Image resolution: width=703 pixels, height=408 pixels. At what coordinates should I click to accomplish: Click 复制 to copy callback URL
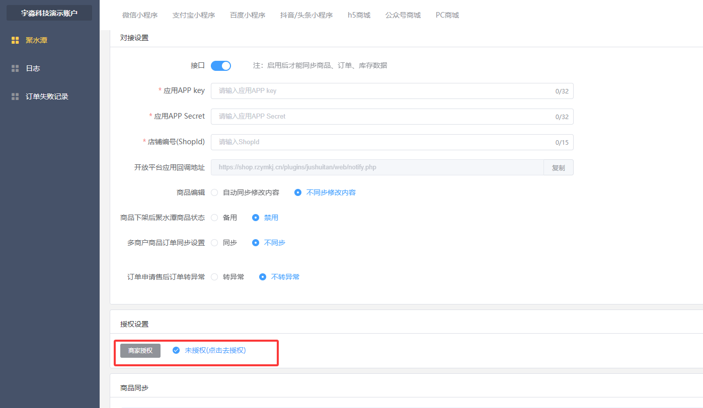[x=559, y=167]
